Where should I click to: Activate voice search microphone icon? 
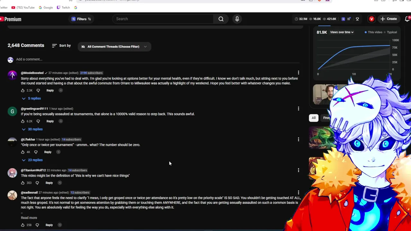237,19
